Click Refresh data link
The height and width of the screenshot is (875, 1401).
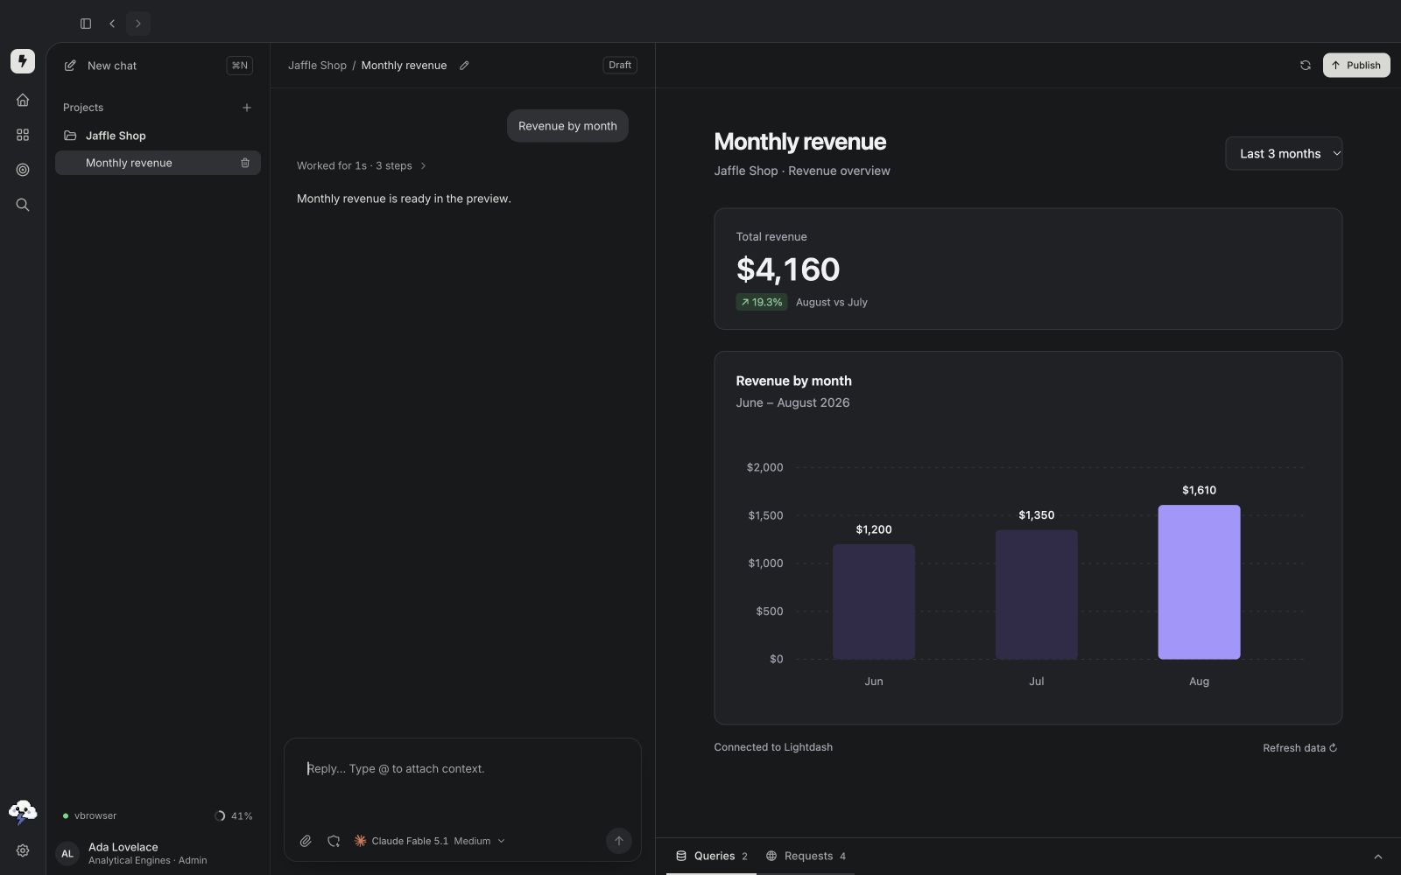1299,748
